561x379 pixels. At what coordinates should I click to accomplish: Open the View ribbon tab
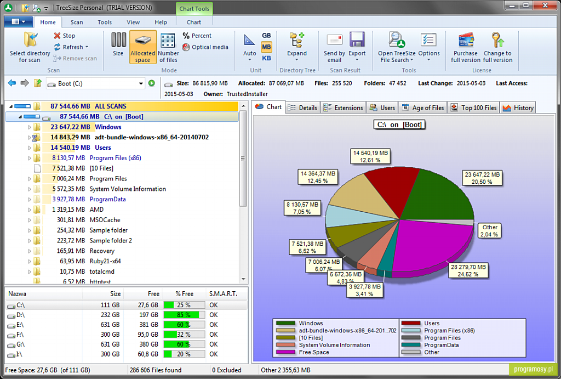133,22
